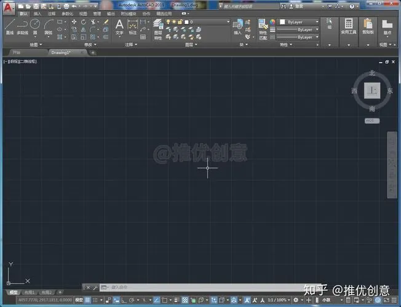The width and height of the screenshot is (401, 307).
Task: Open the Default (默认) ribbon tab
Action: (x=23, y=14)
